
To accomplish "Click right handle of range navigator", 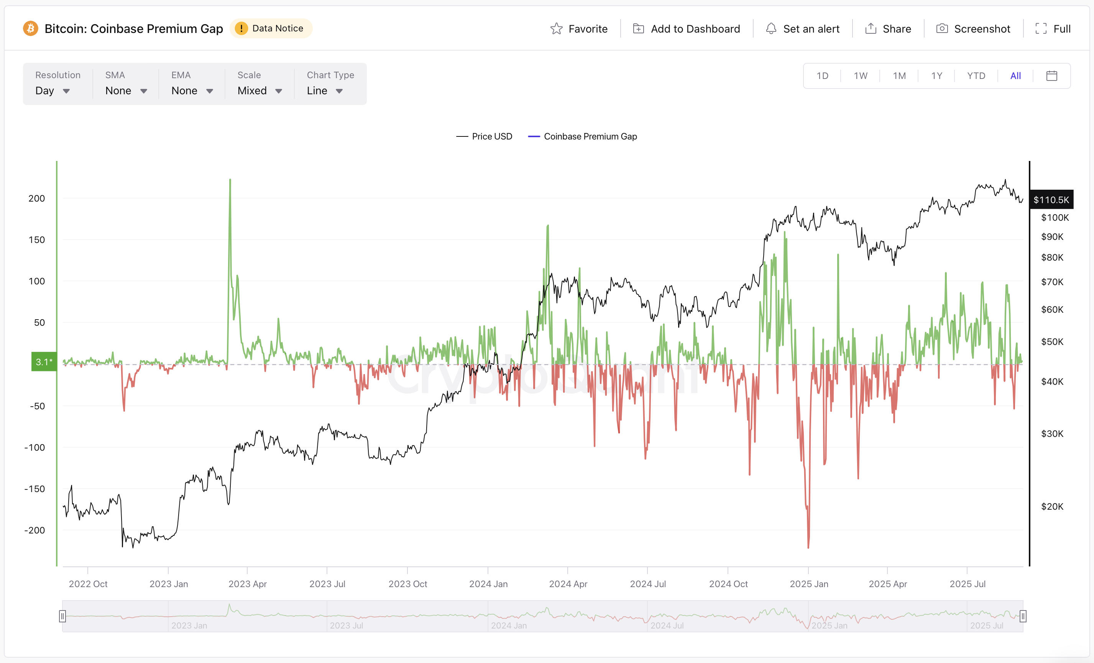I will [1023, 616].
